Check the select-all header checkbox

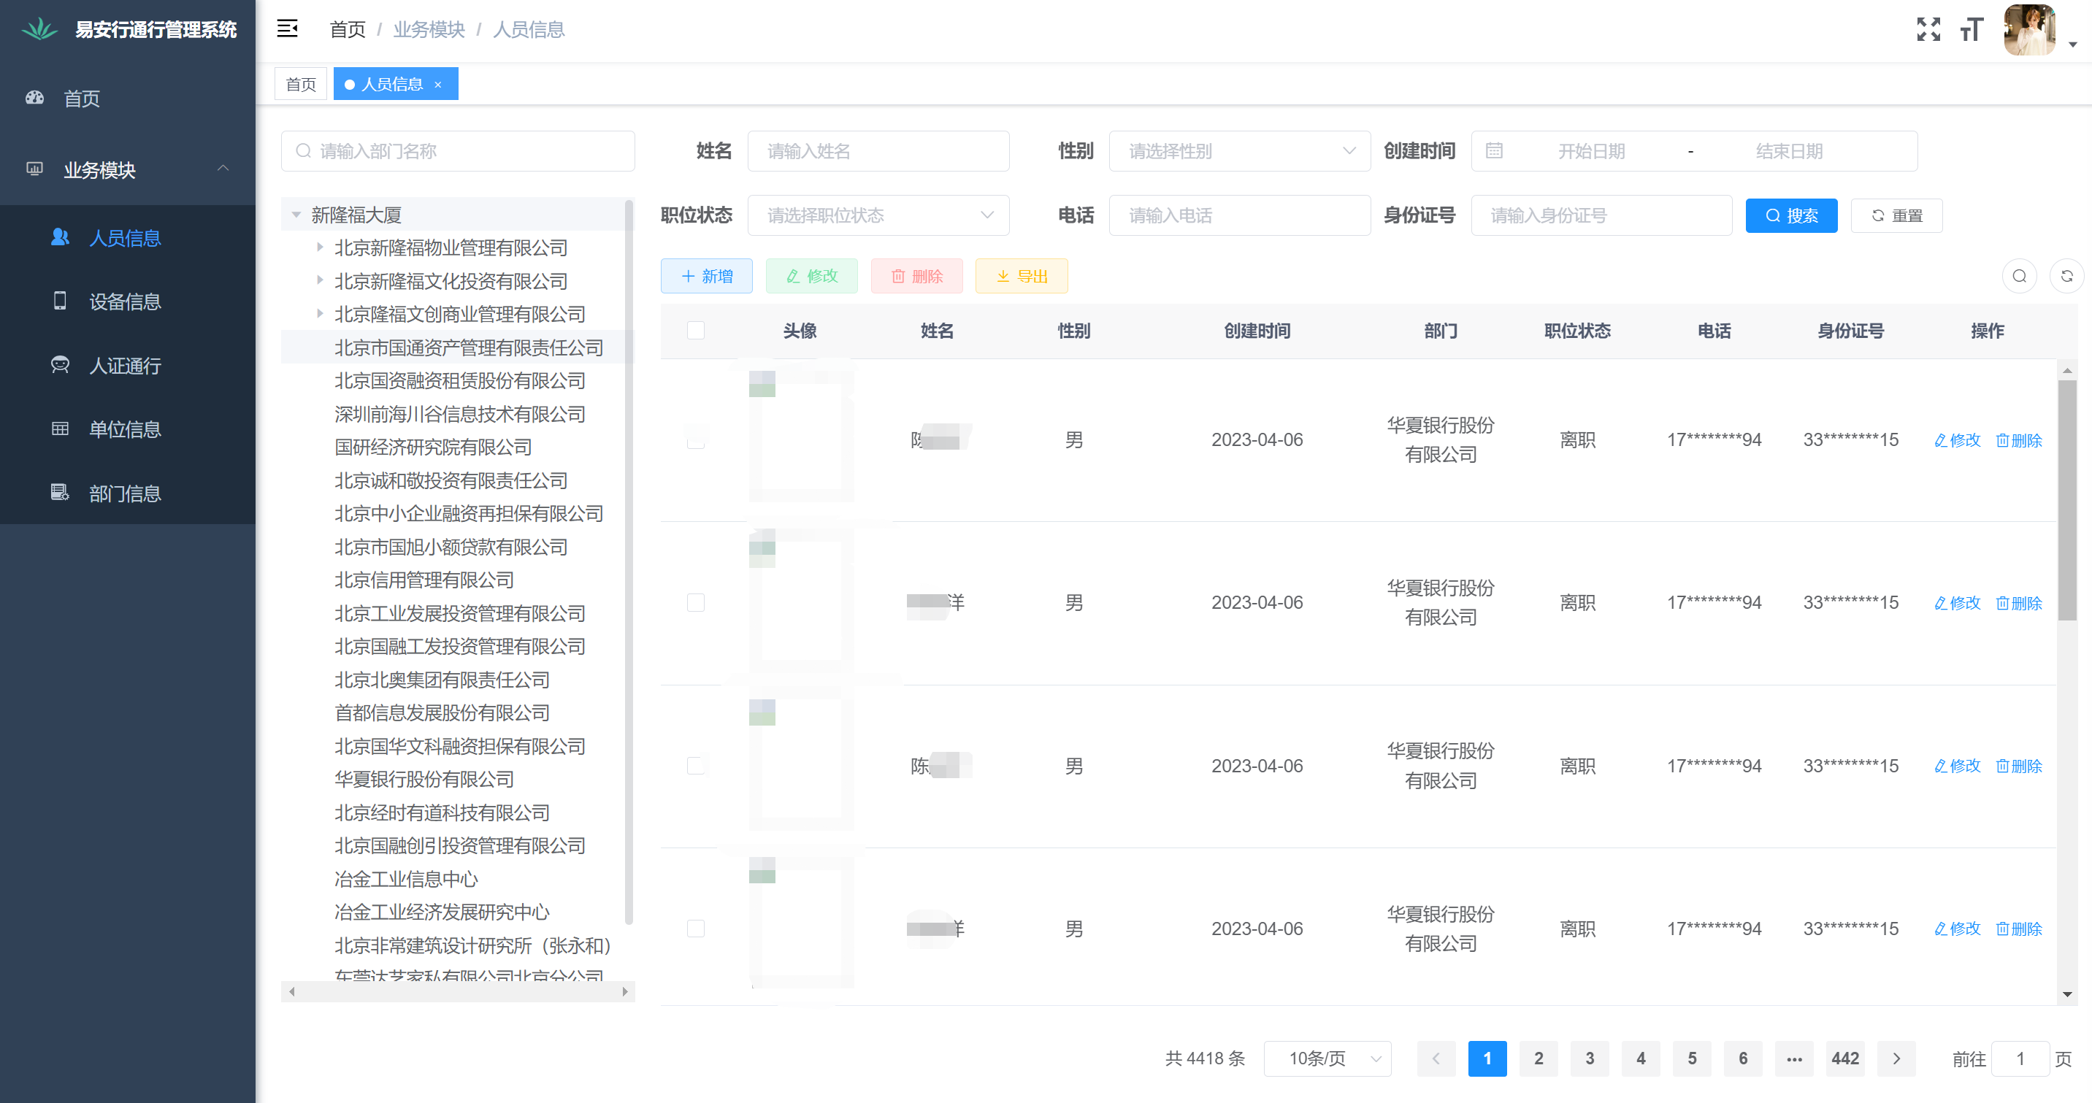click(x=695, y=331)
